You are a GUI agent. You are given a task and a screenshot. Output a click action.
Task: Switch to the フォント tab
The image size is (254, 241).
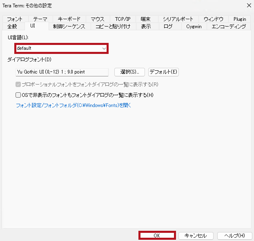(x=15, y=19)
